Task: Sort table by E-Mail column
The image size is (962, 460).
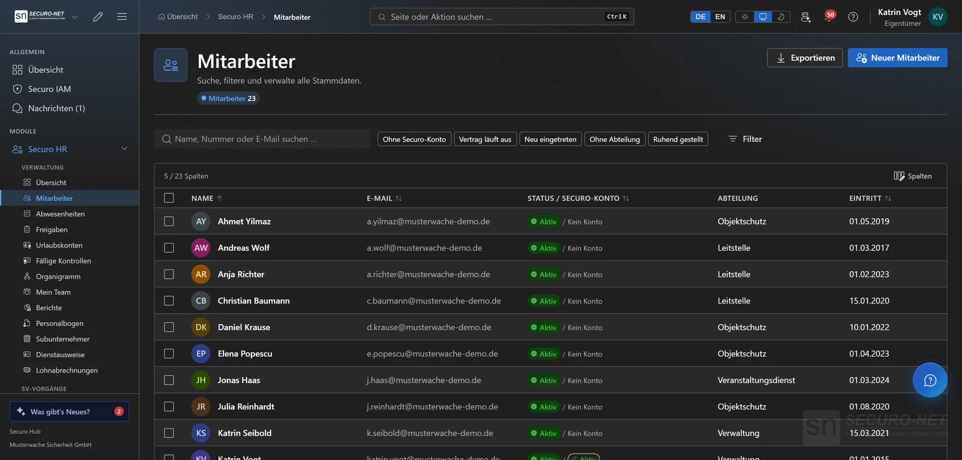Action: 384,198
